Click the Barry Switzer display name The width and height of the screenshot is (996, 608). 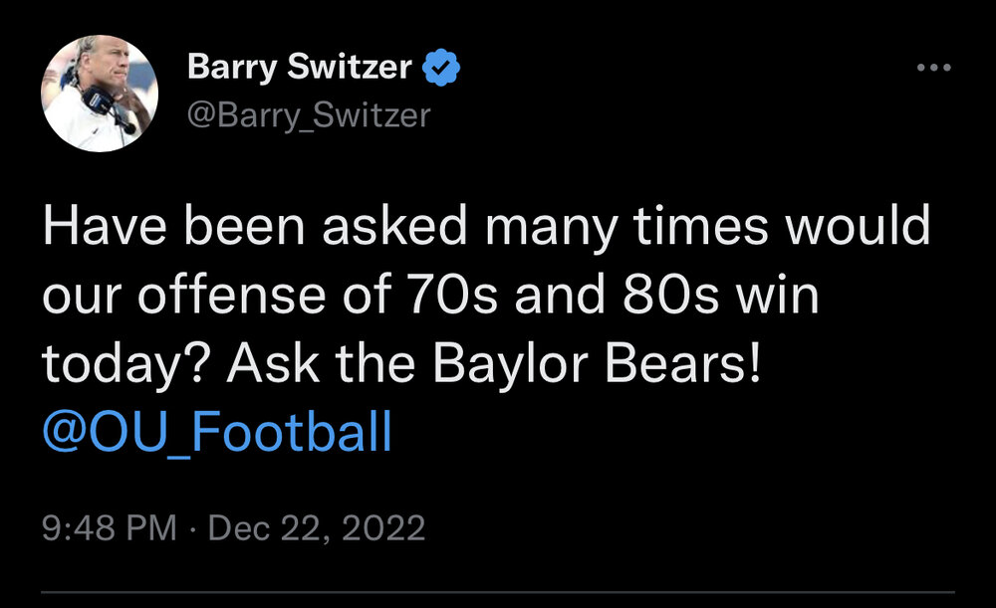299,69
